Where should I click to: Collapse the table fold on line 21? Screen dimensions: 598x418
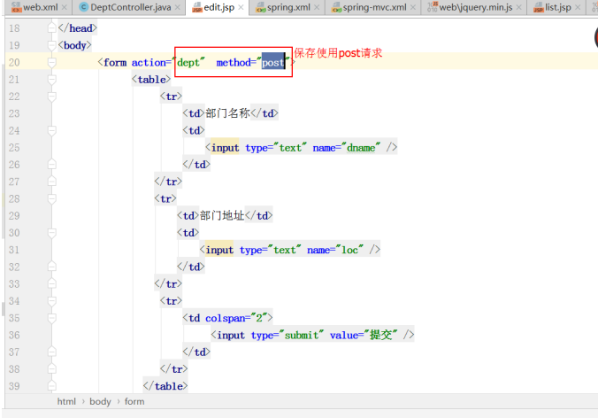(52, 80)
